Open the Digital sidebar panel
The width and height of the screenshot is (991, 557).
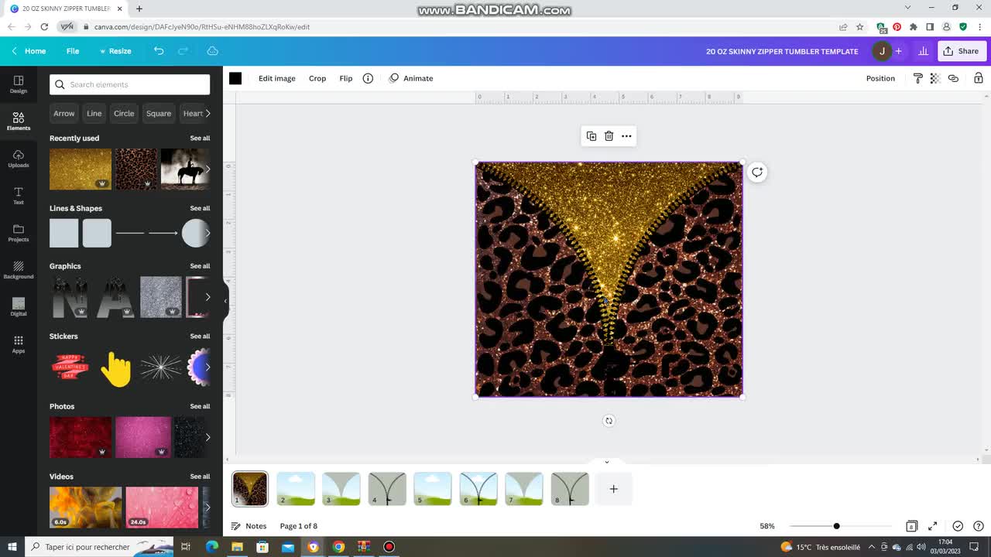pyautogui.click(x=19, y=307)
